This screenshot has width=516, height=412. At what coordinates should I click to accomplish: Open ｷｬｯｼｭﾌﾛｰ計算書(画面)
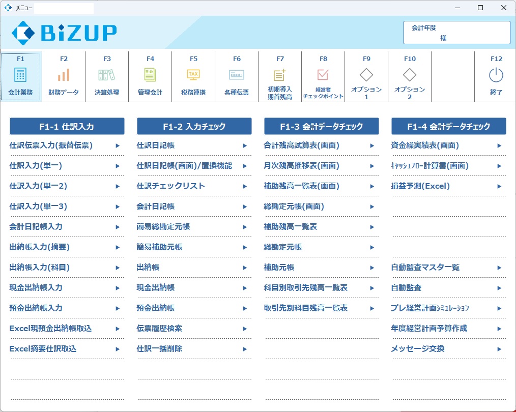pyautogui.click(x=430, y=166)
